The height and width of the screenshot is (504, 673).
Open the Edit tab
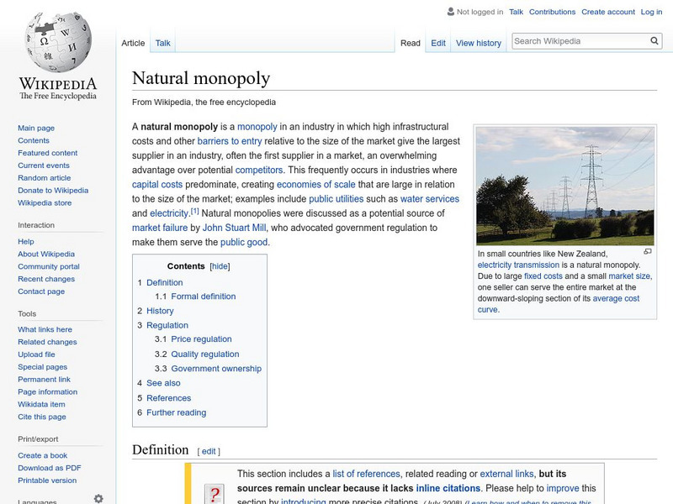(x=438, y=43)
